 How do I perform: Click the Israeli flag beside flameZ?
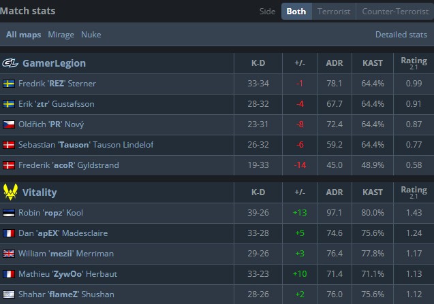(x=9, y=294)
